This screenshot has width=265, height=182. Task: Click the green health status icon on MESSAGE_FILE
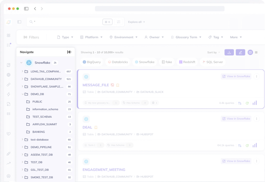click(247, 103)
